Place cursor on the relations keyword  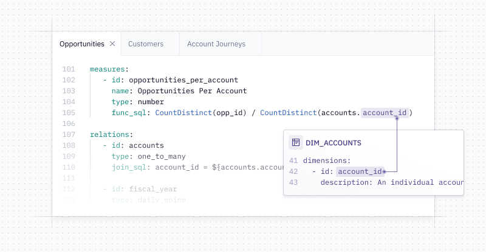point(109,134)
